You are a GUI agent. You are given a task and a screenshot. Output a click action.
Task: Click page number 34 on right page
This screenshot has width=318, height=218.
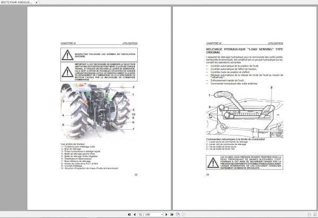pyautogui.click(x=207, y=175)
